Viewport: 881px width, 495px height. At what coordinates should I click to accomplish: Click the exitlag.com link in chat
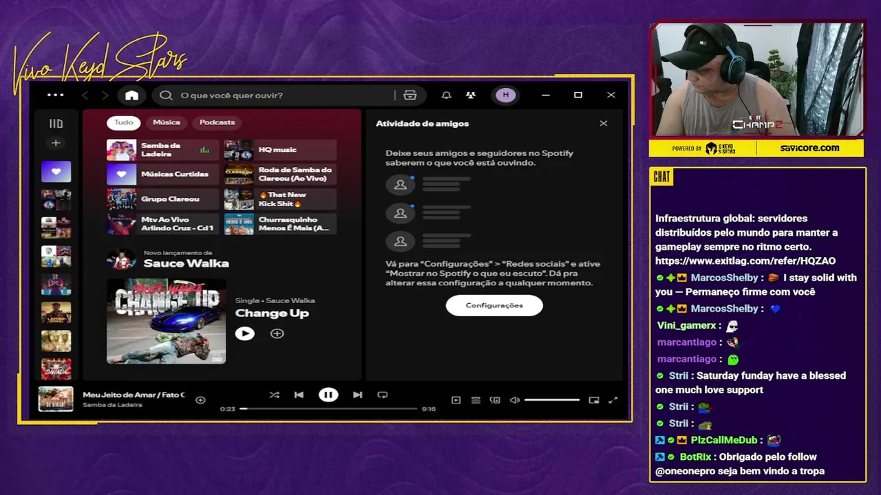coord(745,261)
